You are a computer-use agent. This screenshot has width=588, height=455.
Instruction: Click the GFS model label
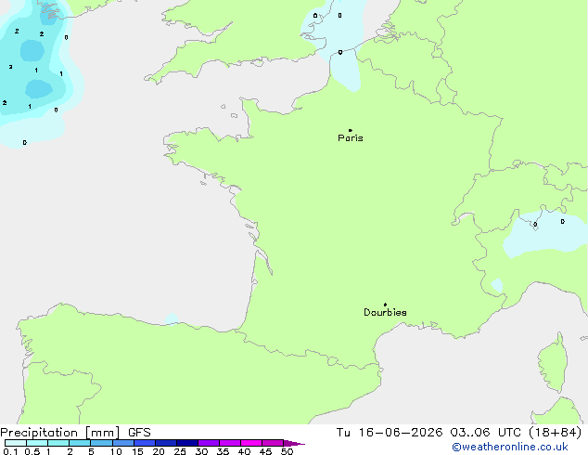click(139, 433)
